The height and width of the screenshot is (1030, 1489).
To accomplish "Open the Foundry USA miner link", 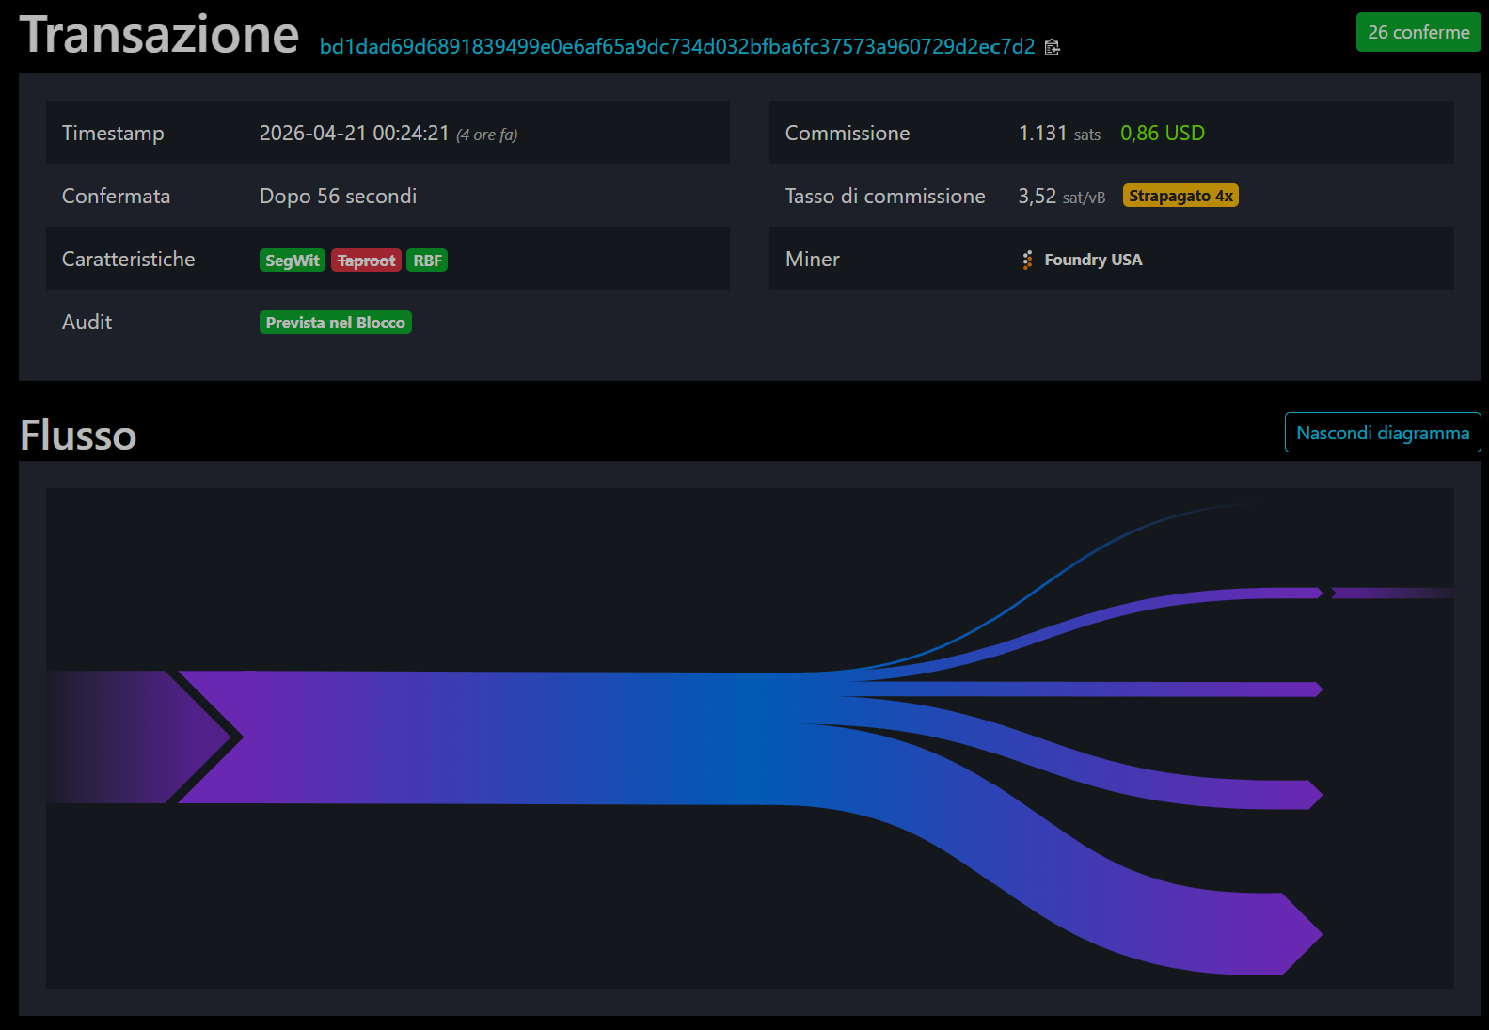I will tap(1093, 260).
